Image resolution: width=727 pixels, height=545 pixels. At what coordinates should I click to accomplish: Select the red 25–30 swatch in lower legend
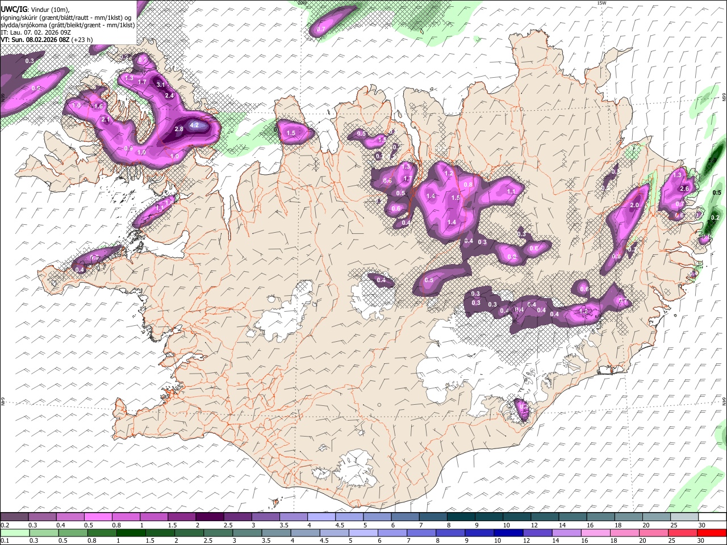click(682, 533)
